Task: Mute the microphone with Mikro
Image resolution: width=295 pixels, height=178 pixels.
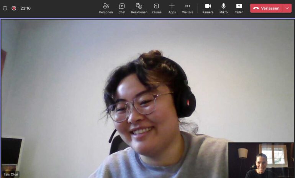Action: pos(223,8)
